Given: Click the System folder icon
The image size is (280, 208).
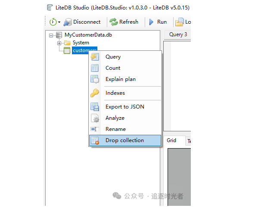Looking at the screenshot, I should [x=67, y=43].
